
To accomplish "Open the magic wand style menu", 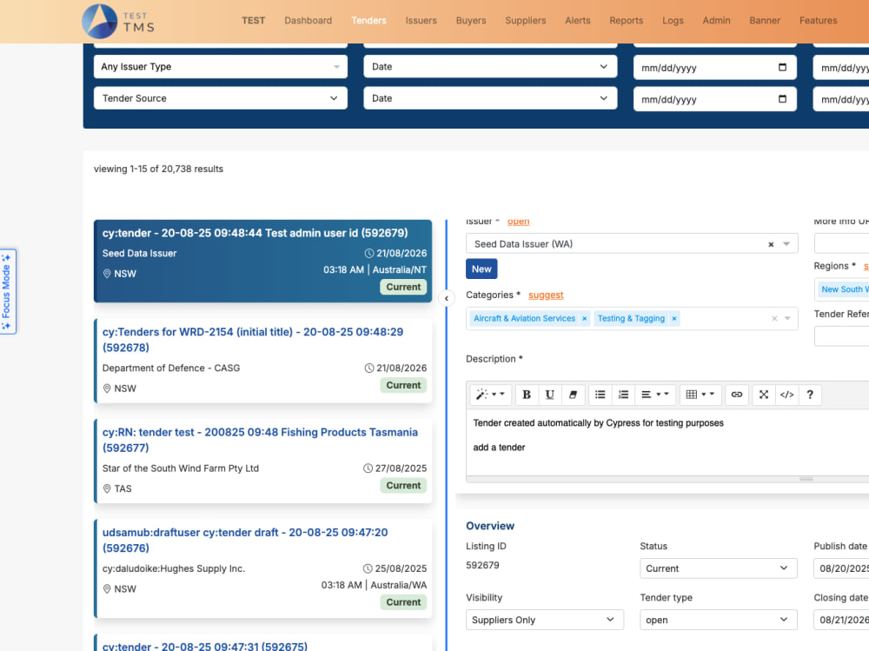I will click(490, 395).
